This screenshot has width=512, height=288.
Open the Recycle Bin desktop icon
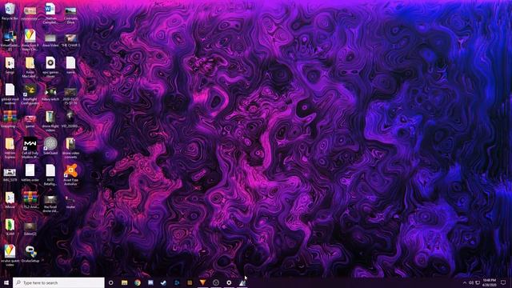point(10,11)
